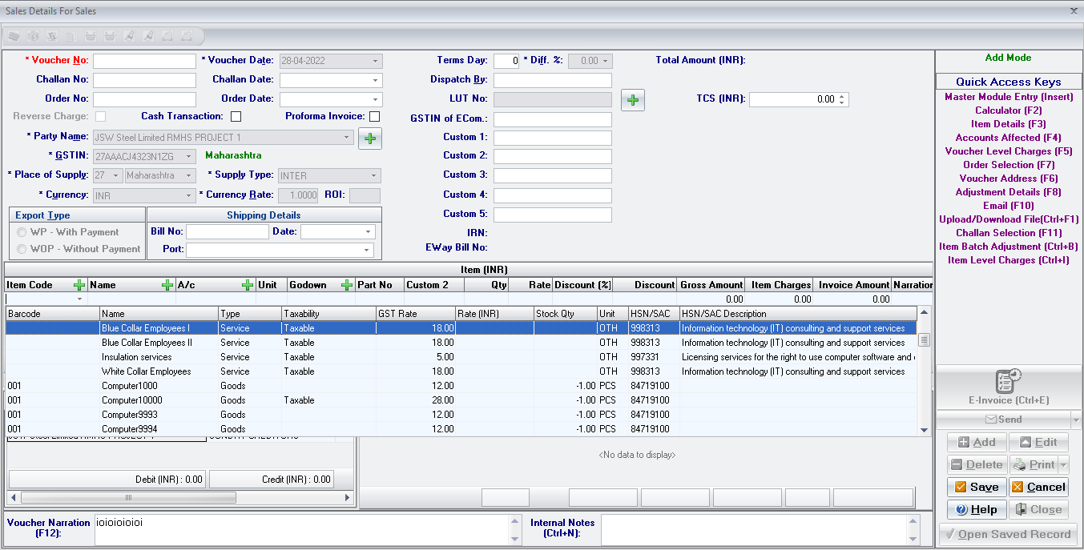
Task: Toggle the Cash Transaction checkbox
Action: coord(236,117)
